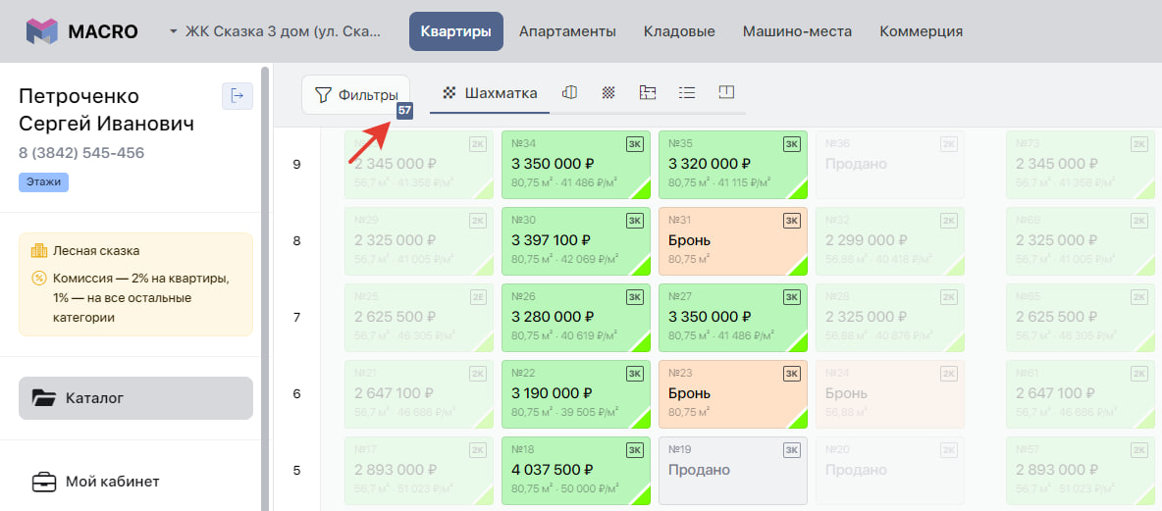This screenshot has height=511, width=1162.
Task: Open the Квартиры tab
Action: tap(455, 31)
